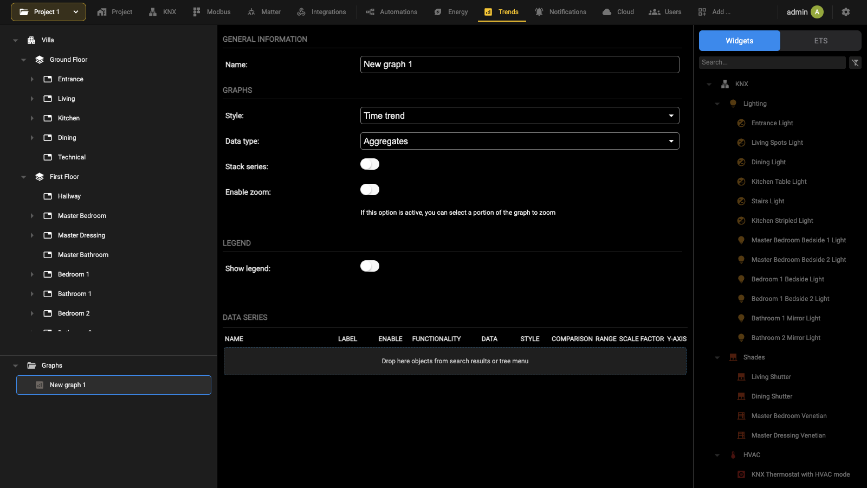Select the Dining Shutter widget
867x488 pixels.
coord(772,396)
